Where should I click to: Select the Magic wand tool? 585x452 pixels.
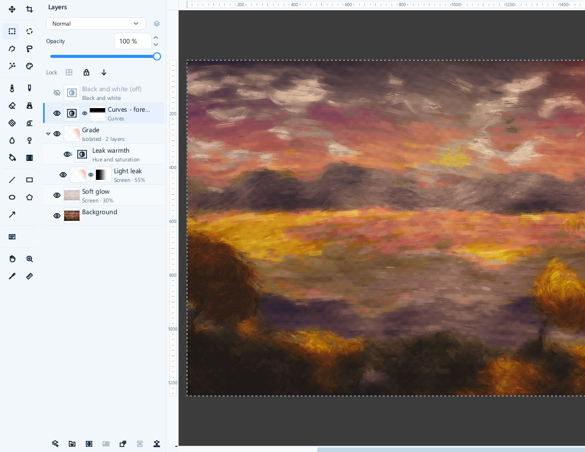(x=12, y=66)
